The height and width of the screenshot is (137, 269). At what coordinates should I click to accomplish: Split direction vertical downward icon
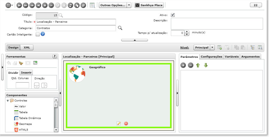[x=37, y=85]
